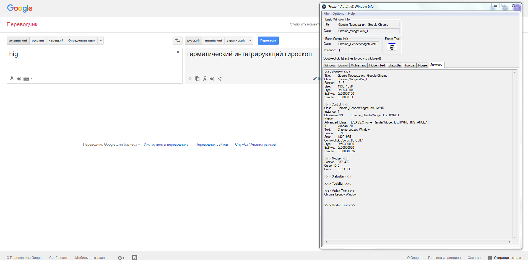Open the Blogger footer icon
Viewport: 528px width, 260px height.
tap(134, 258)
